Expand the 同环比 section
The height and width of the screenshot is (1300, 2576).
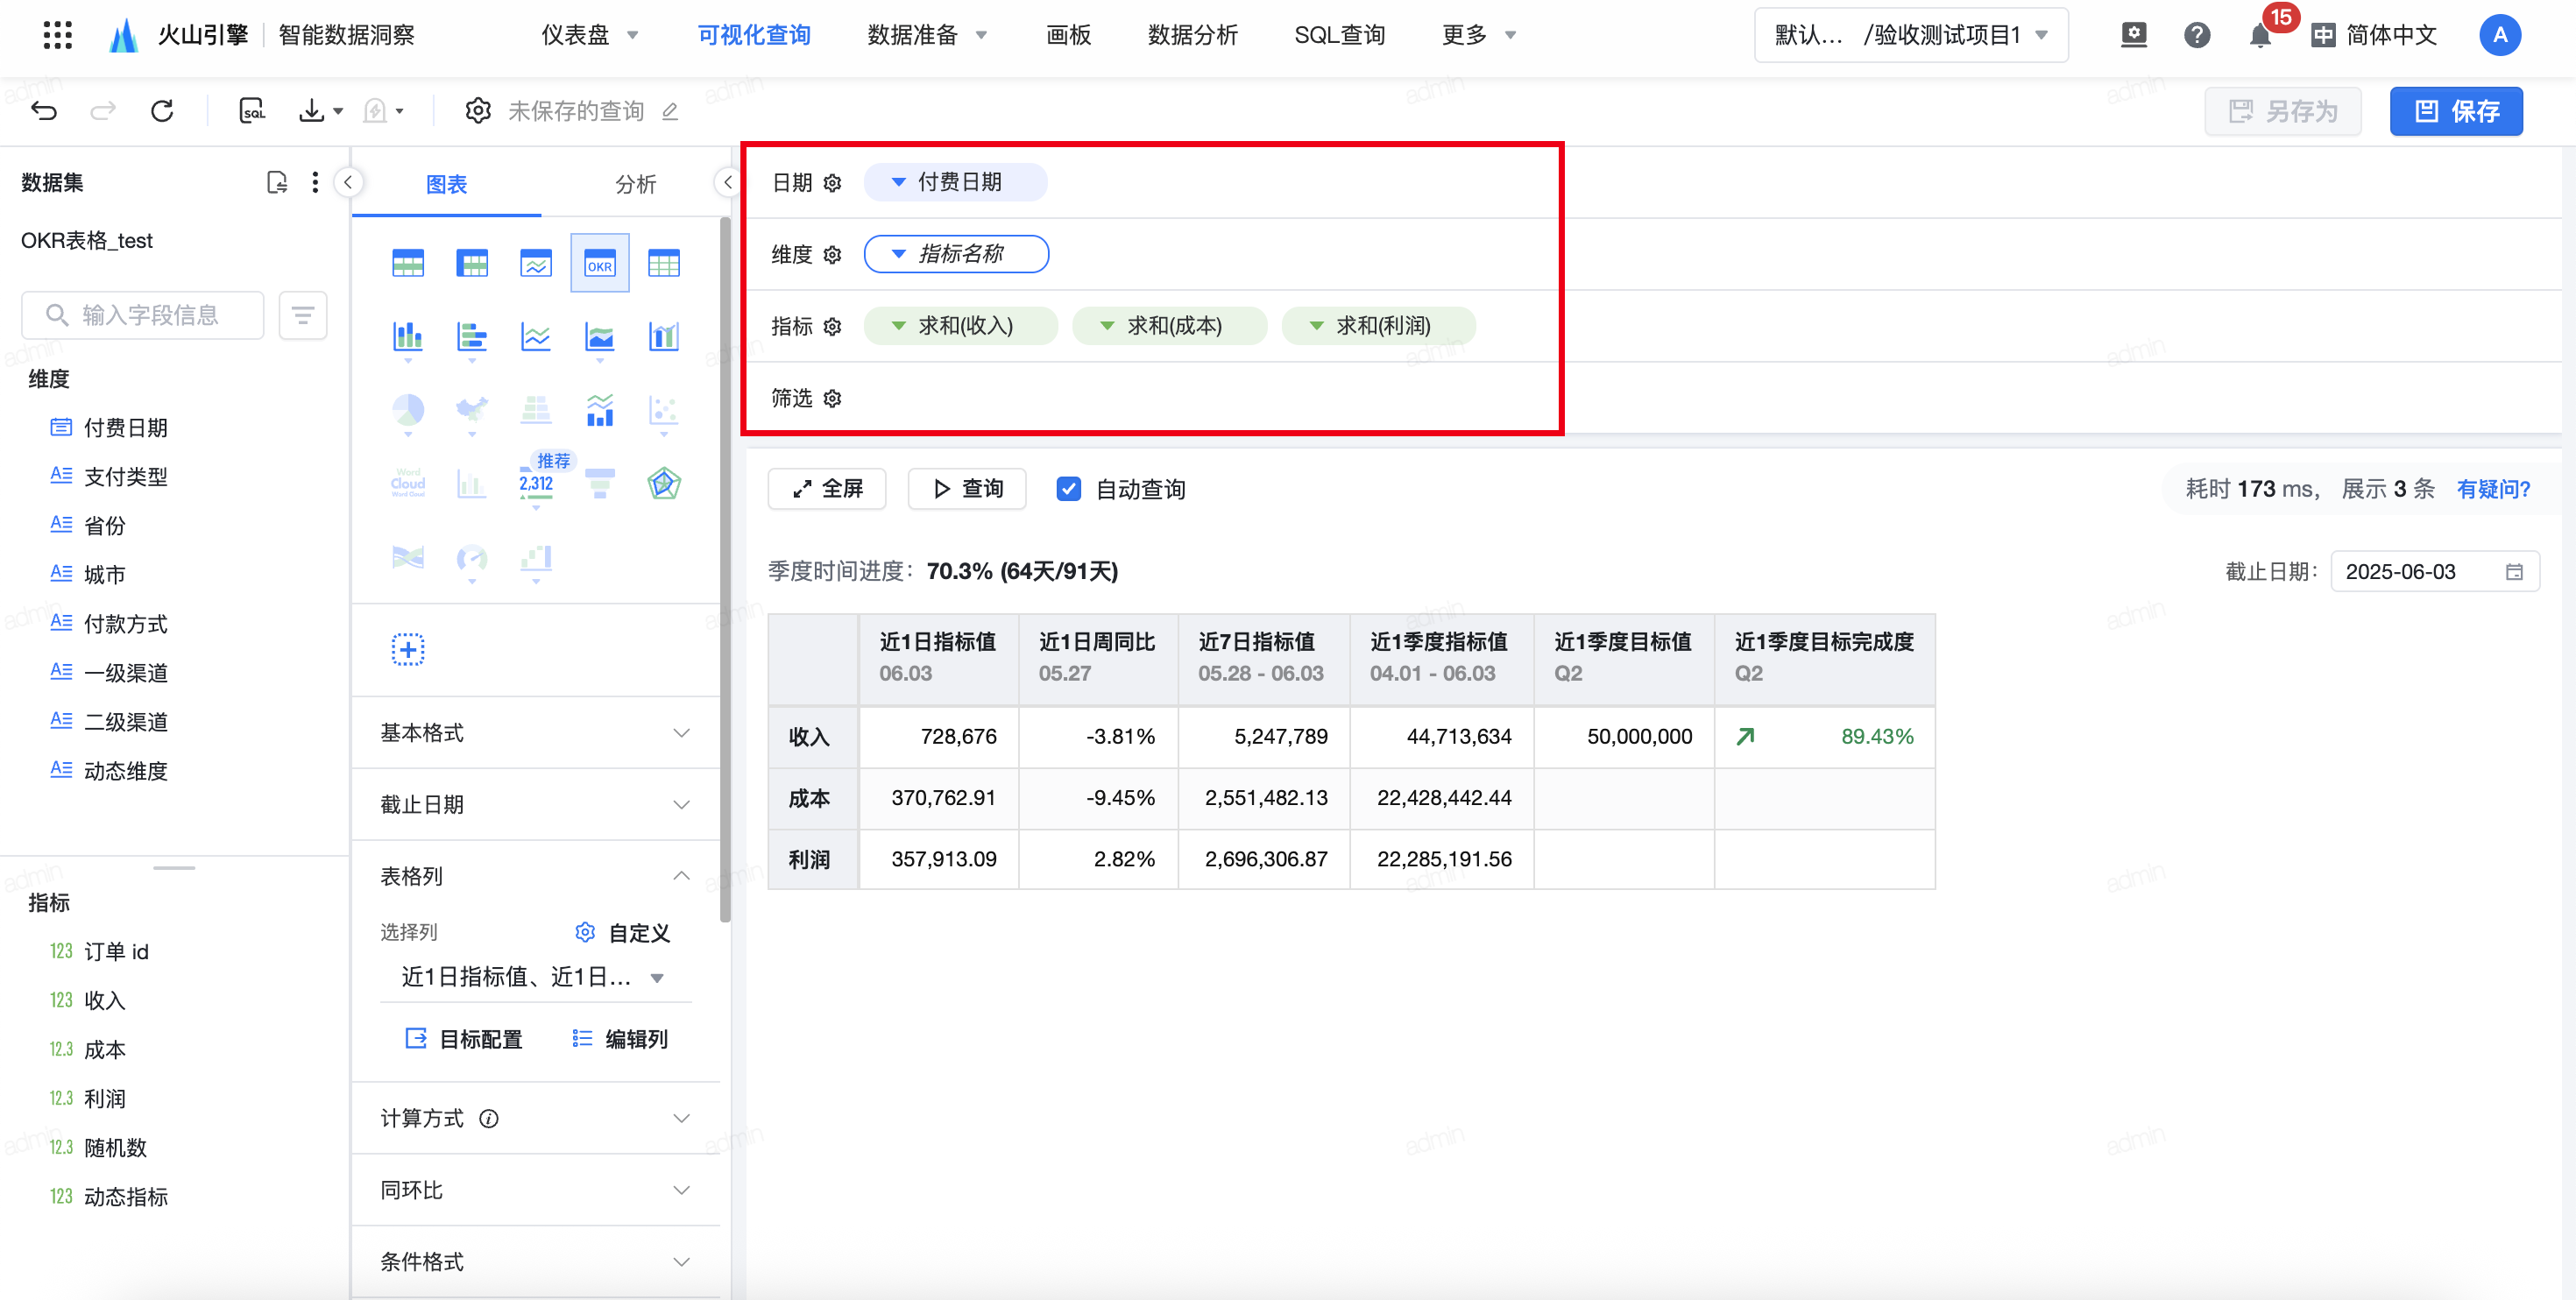point(536,1191)
